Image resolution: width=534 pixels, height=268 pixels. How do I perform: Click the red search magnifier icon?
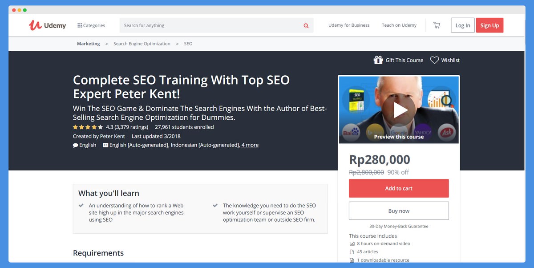pos(306,26)
